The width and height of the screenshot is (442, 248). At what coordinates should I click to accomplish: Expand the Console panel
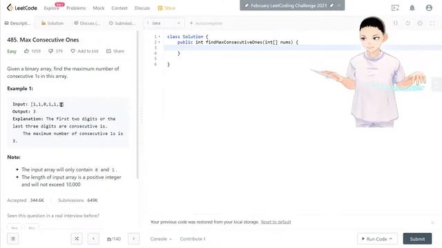161,239
